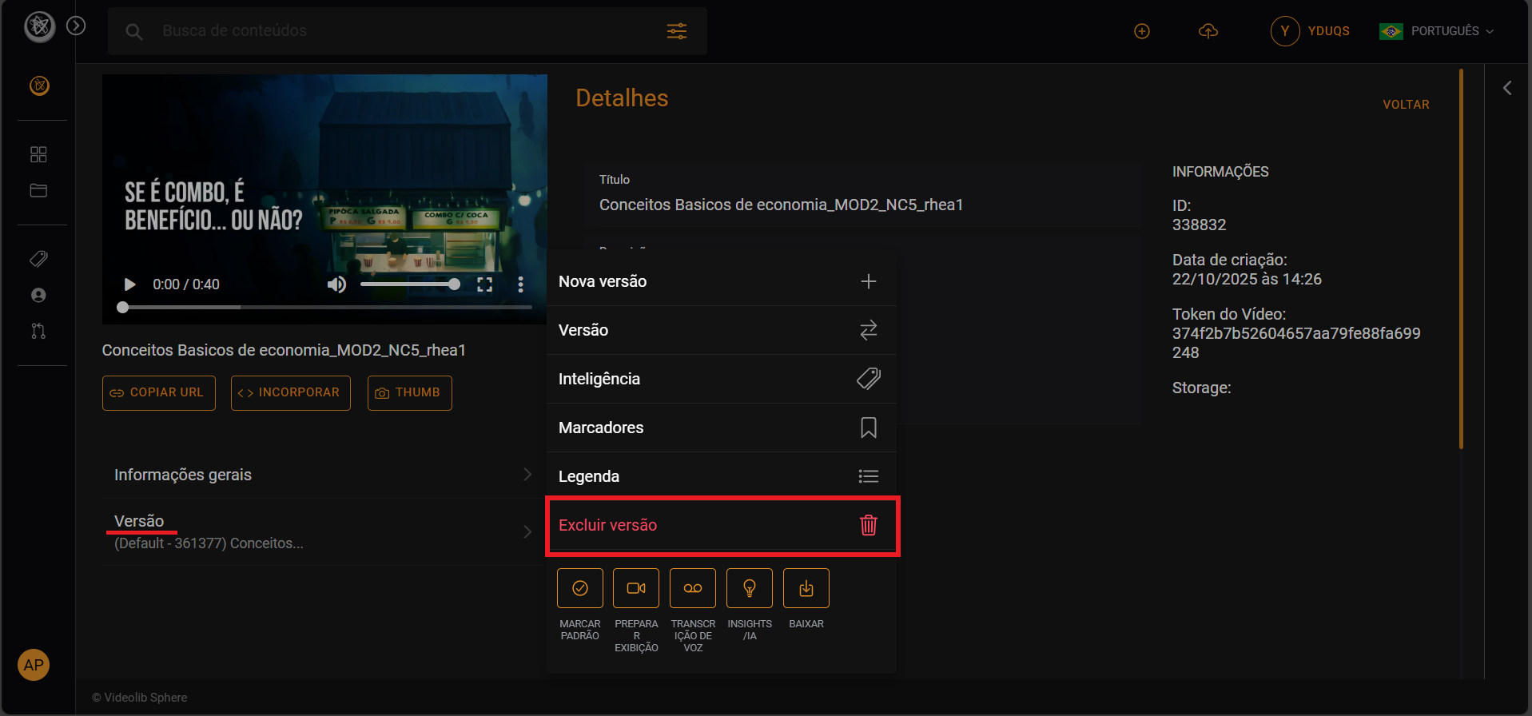Click the INSIGHTS/IA lightbulb icon

click(750, 588)
